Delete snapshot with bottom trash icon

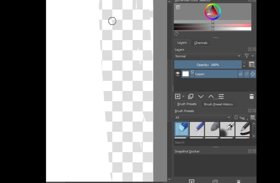238,181
